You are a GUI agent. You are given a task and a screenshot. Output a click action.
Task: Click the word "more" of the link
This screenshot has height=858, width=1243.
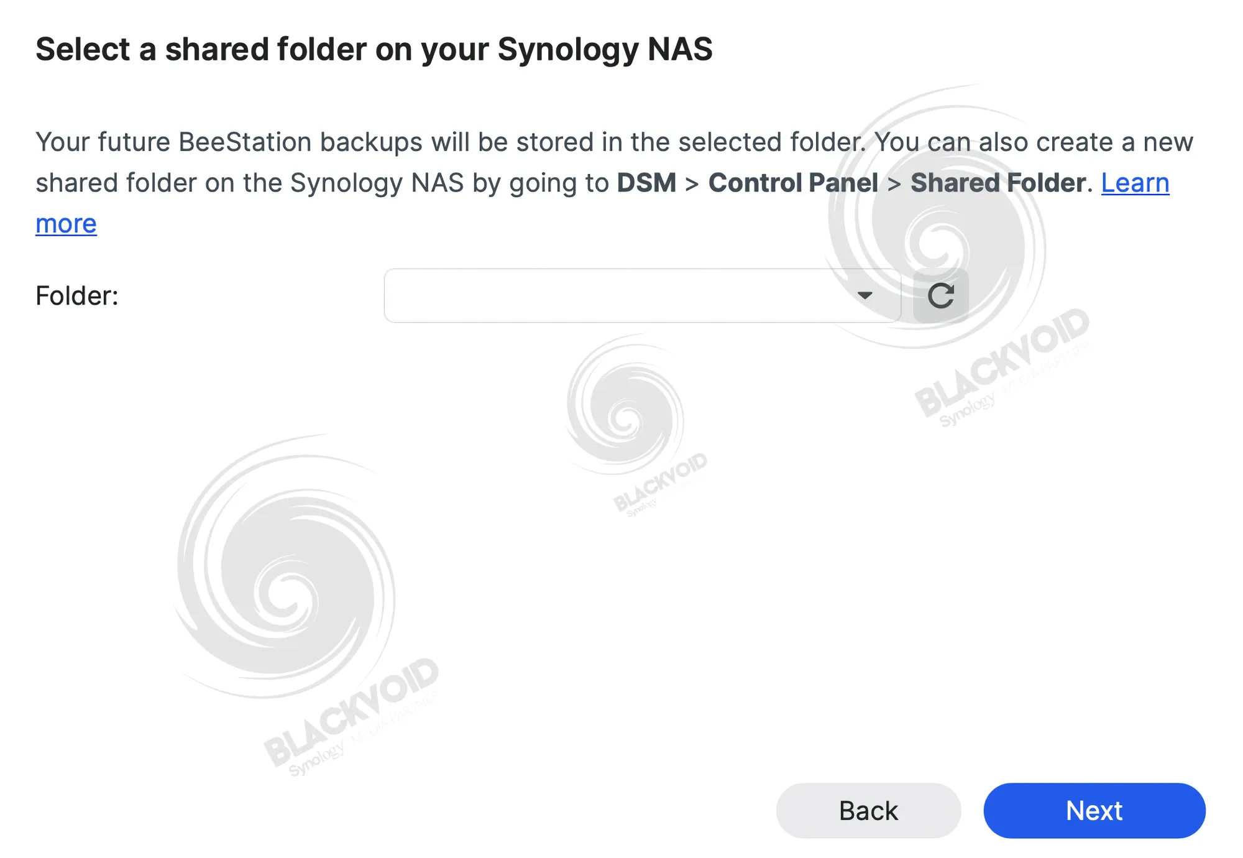[66, 224]
